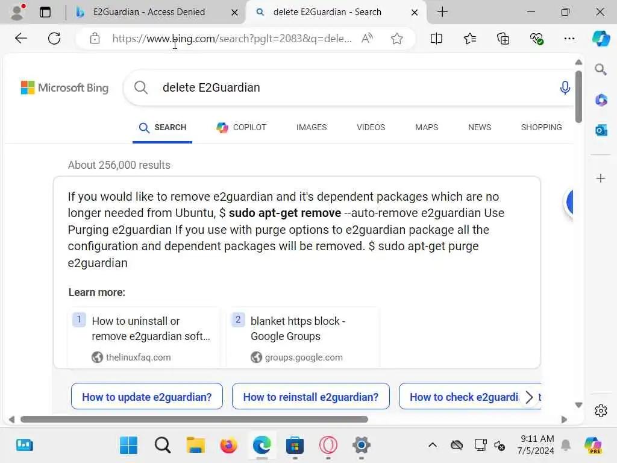Open sidebar settings gear icon
Screen dimensions: 617x463
click(x=601, y=411)
